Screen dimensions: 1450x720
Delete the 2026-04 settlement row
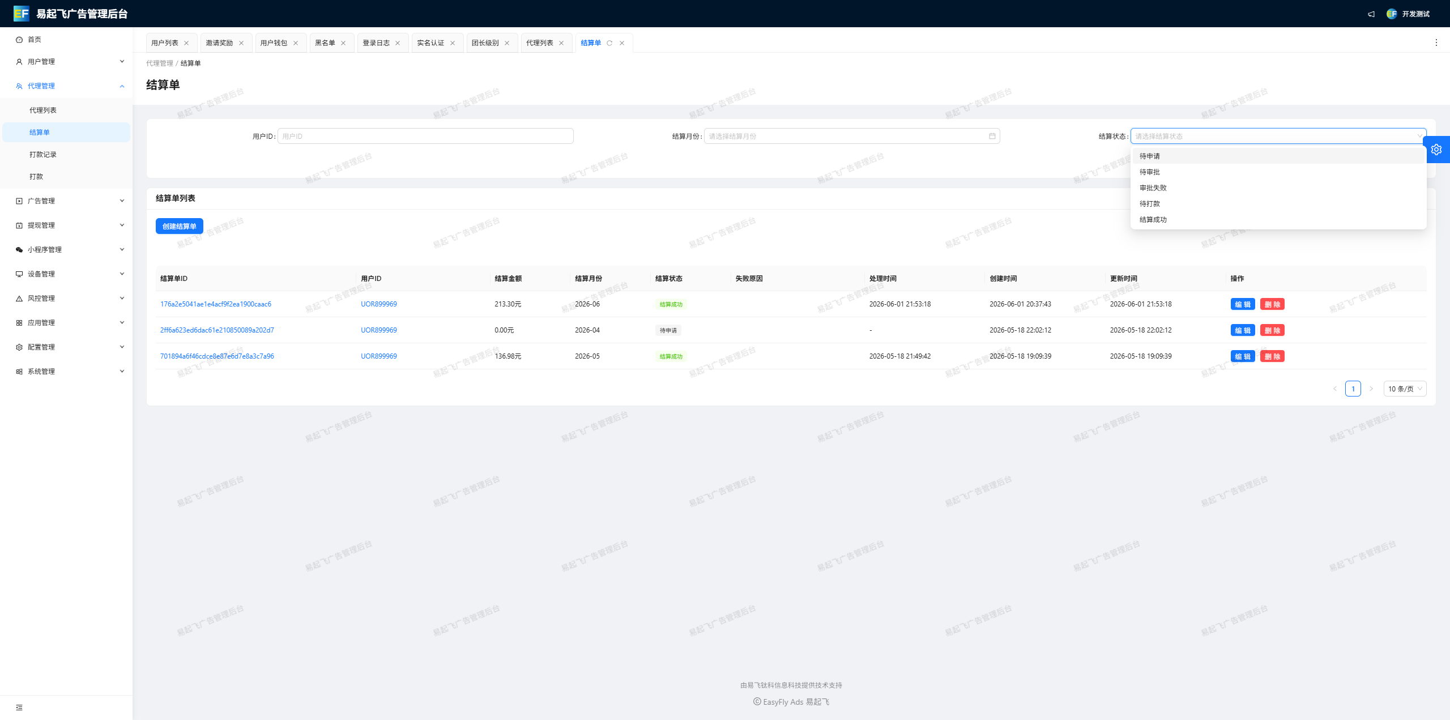coord(1272,330)
